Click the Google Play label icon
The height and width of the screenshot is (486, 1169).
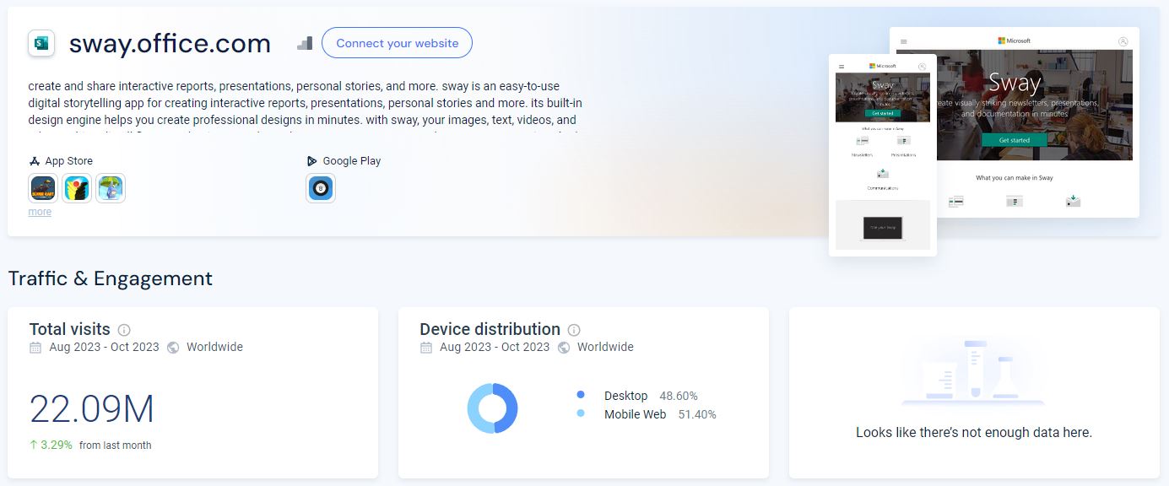coord(312,161)
